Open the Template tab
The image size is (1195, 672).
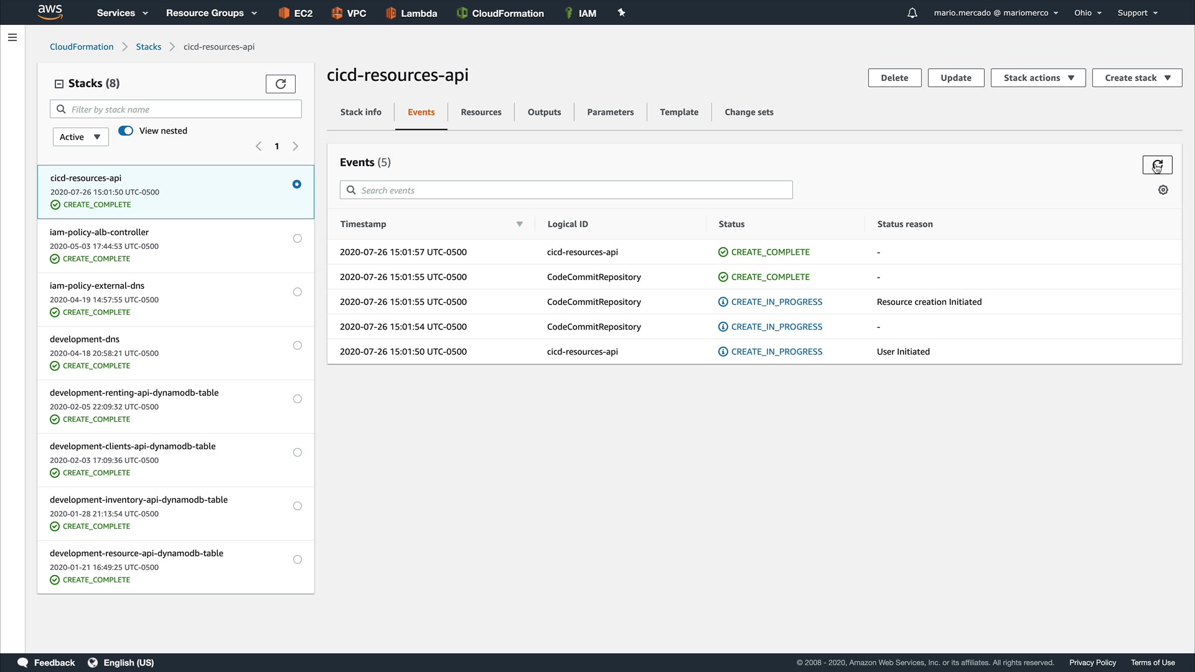678,112
